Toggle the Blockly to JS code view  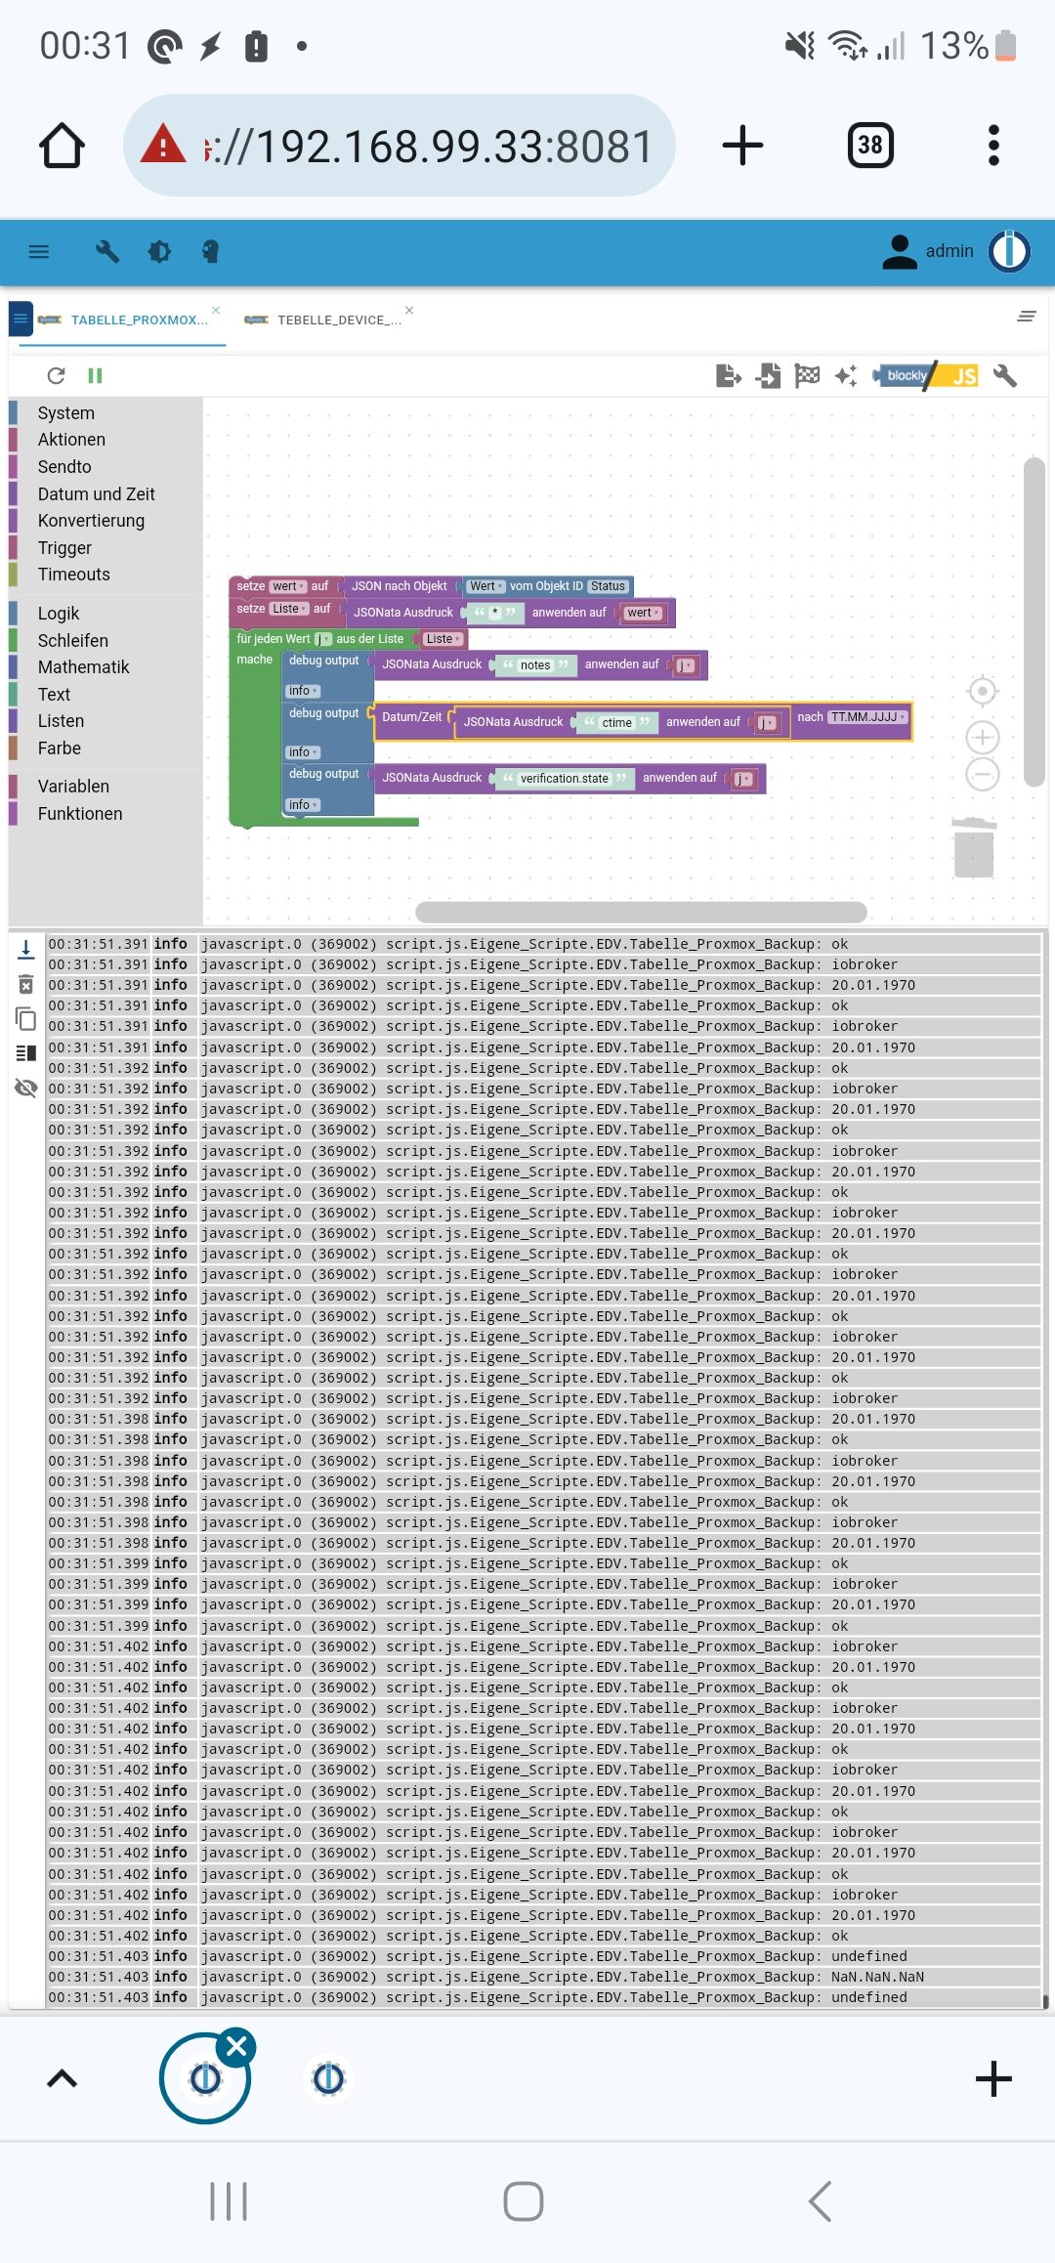(x=926, y=375)
